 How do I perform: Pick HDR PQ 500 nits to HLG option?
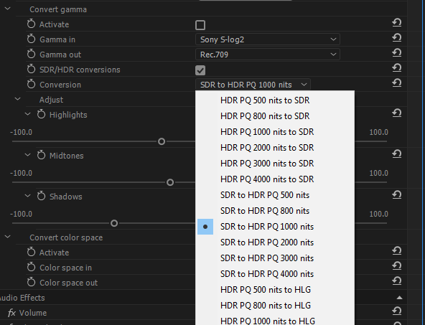(x=266, y=290)
